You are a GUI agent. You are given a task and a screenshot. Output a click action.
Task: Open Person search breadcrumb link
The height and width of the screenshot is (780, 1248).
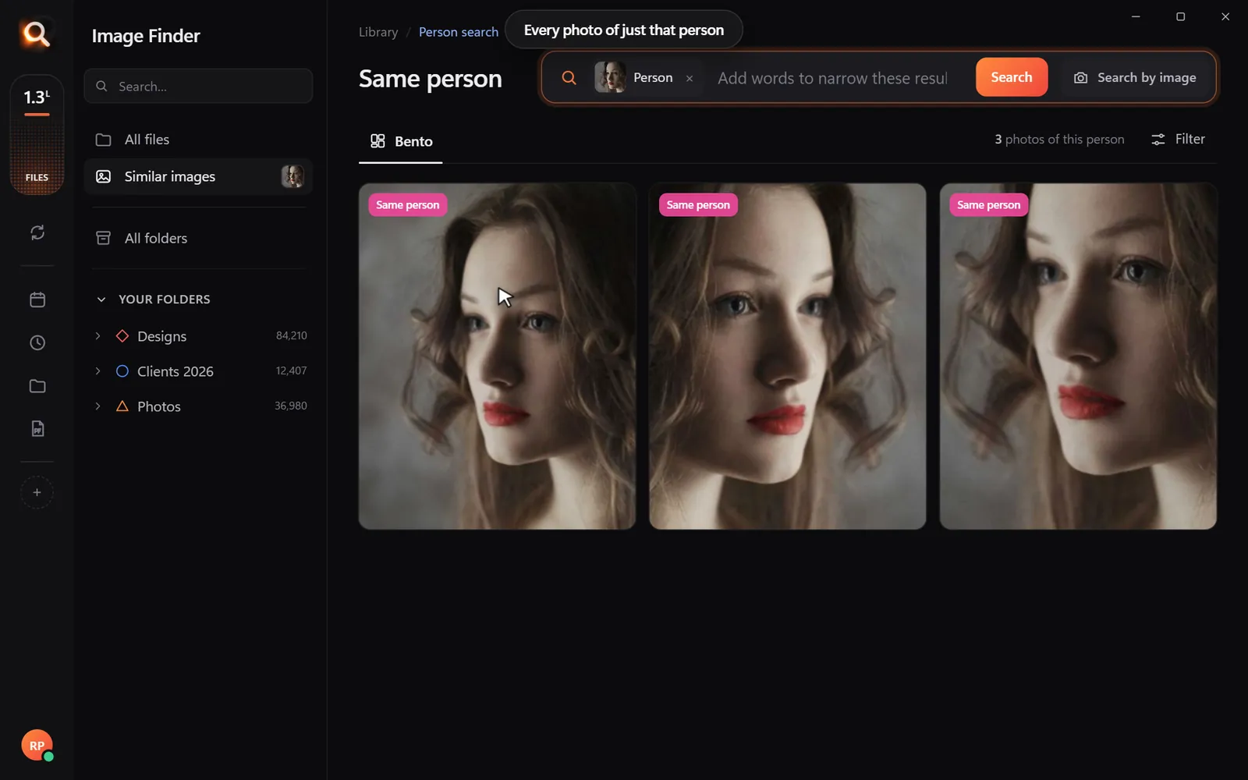pos(459,32)
